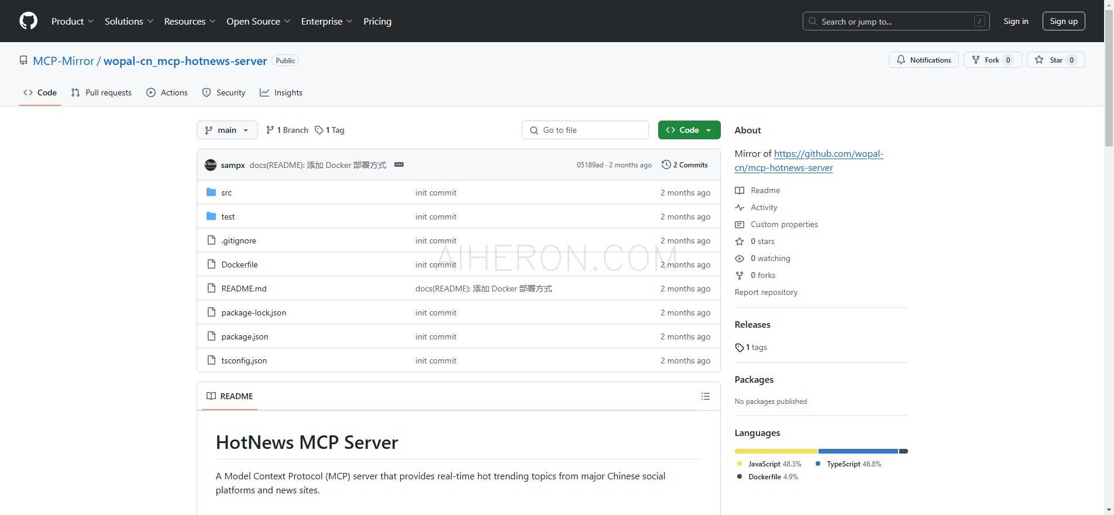Open the test folder
Viewport: 1114px width, 515px height.
pos(228,217)
